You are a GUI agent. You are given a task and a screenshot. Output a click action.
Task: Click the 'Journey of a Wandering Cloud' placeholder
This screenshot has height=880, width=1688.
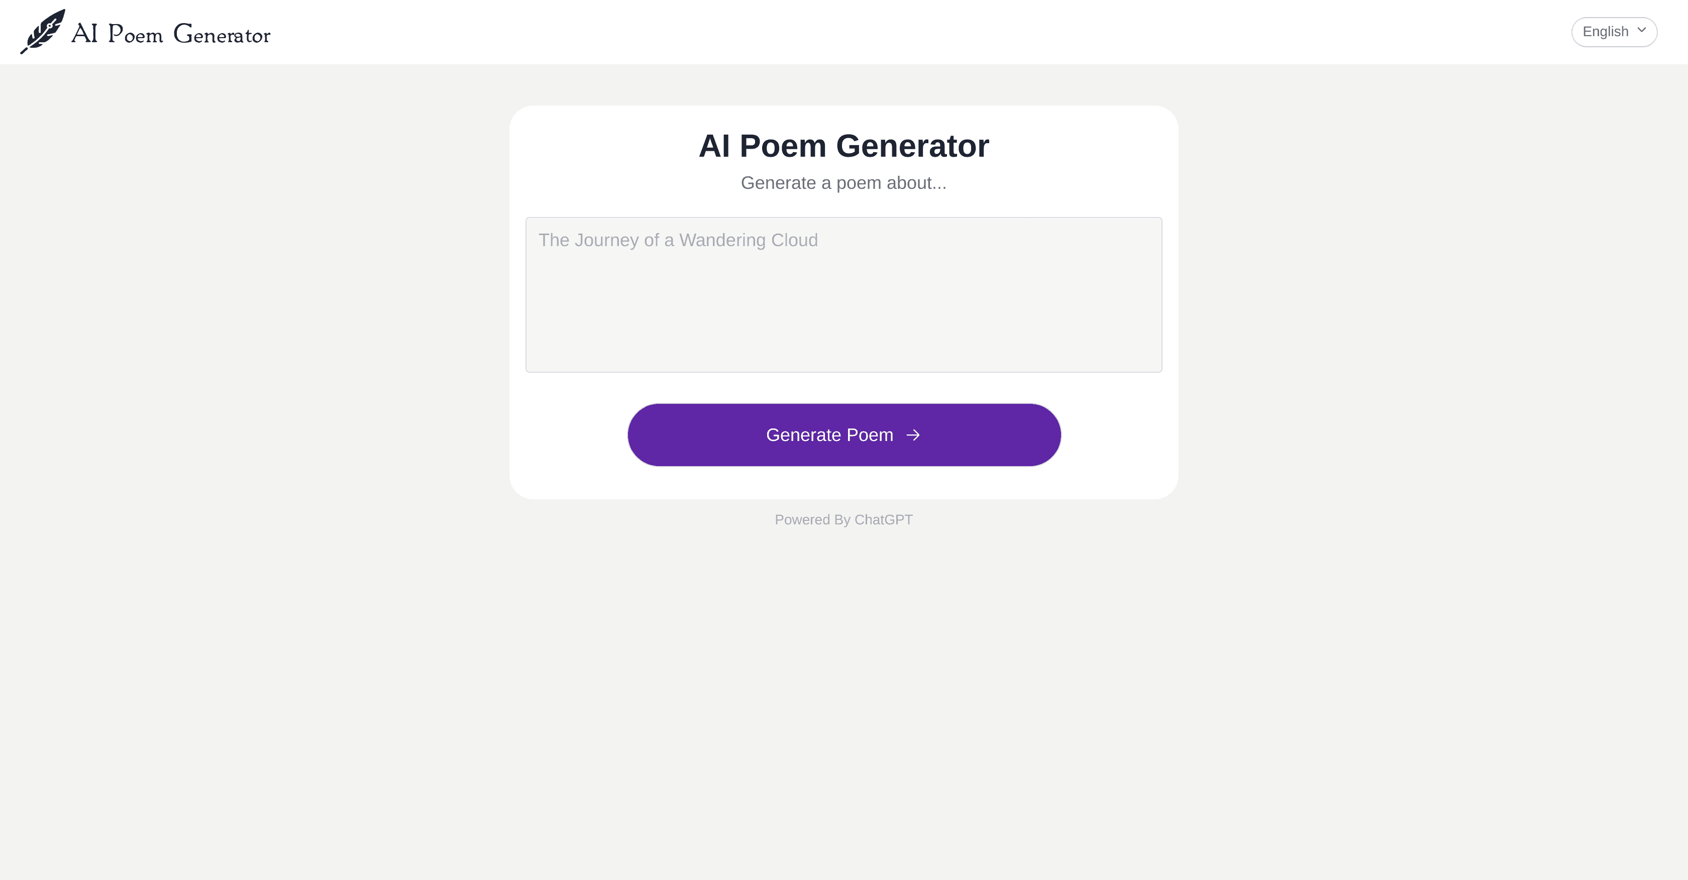678,240
